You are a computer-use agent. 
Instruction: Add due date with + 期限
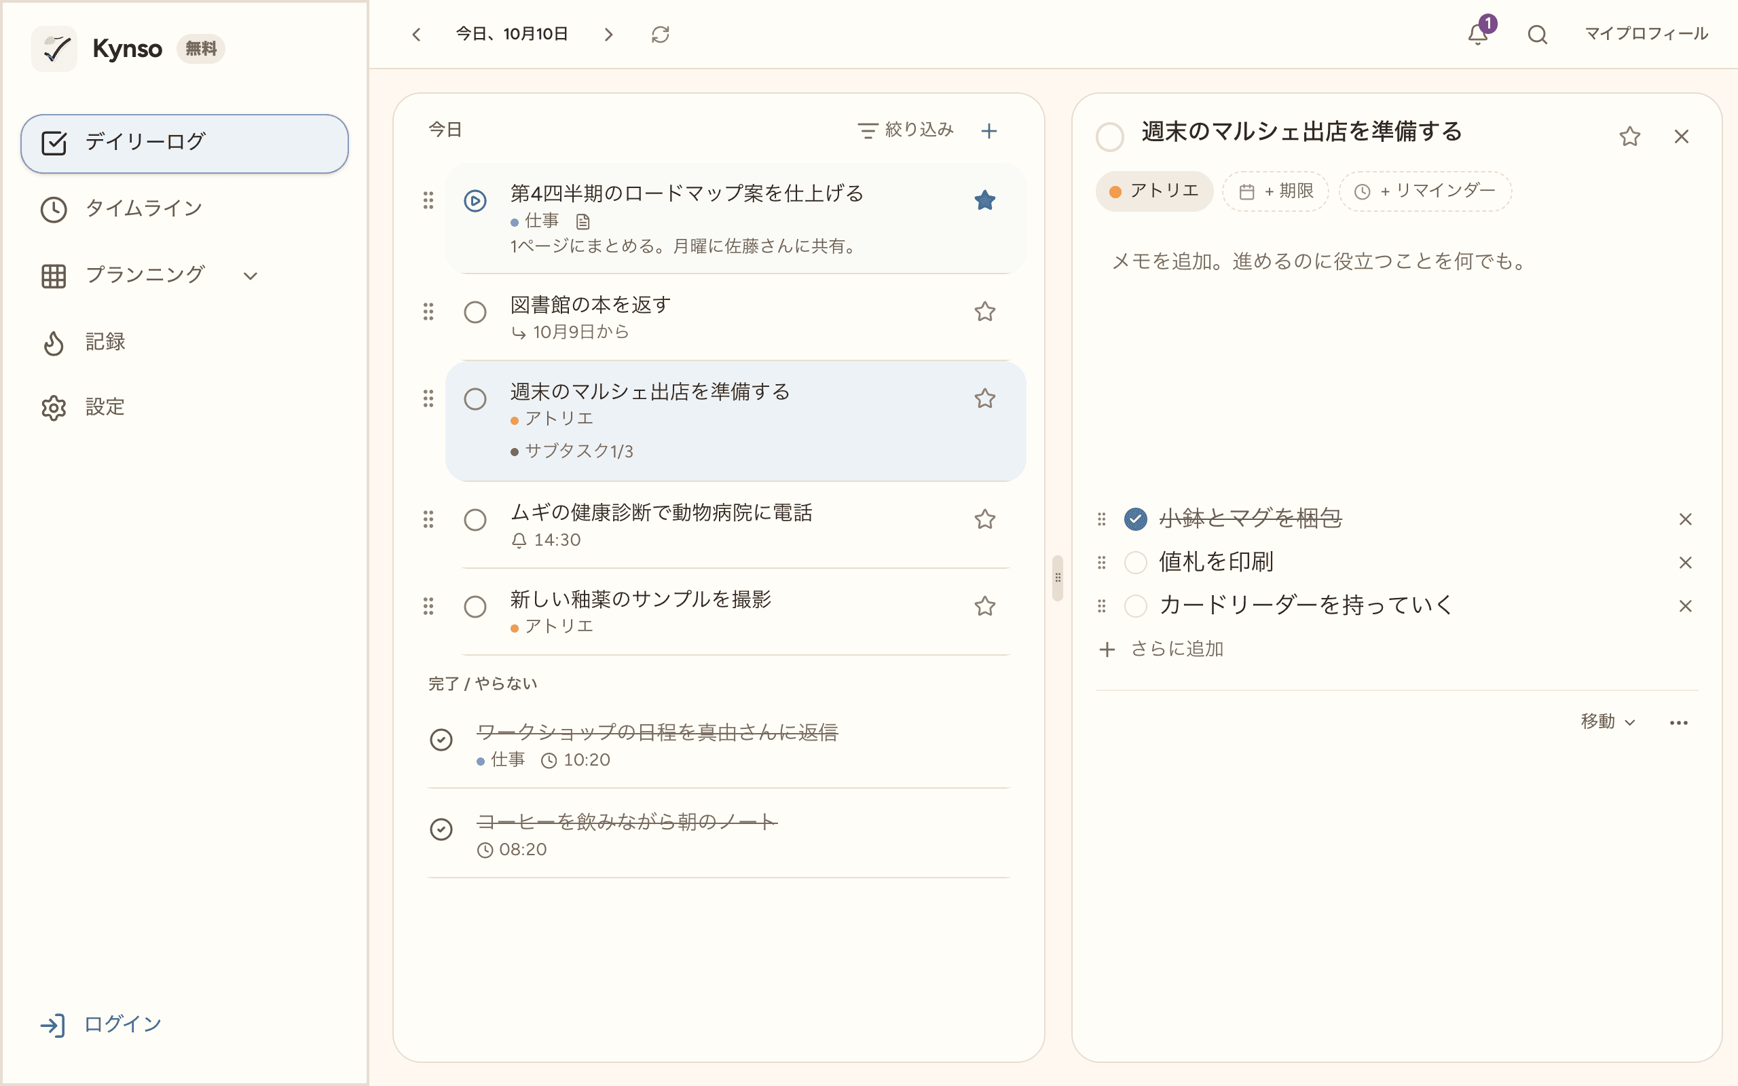pos(1276,191)
